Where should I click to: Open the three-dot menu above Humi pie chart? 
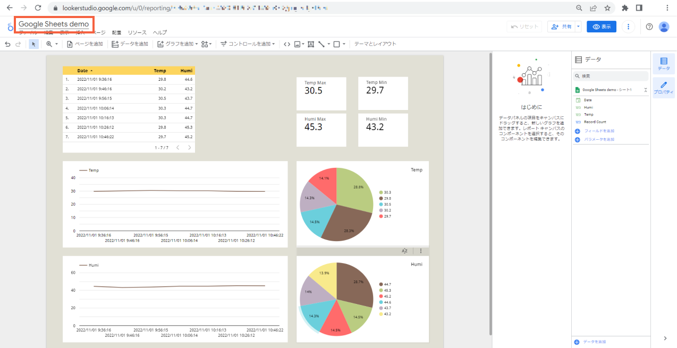tap(421, 251)
